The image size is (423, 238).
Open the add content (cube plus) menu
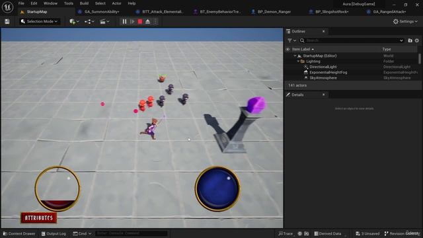click(x=74, y=21)
